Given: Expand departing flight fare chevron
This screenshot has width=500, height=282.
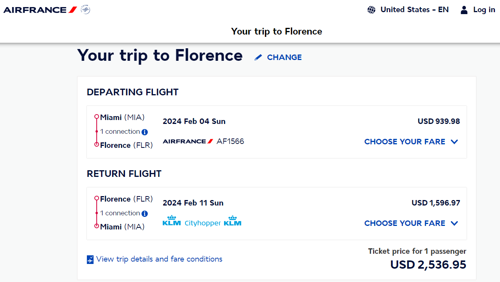Looking at the screenshot, I should 454,142.
